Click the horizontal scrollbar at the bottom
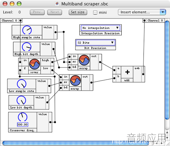This screenshot has height=146, width=170. point(75,143)
